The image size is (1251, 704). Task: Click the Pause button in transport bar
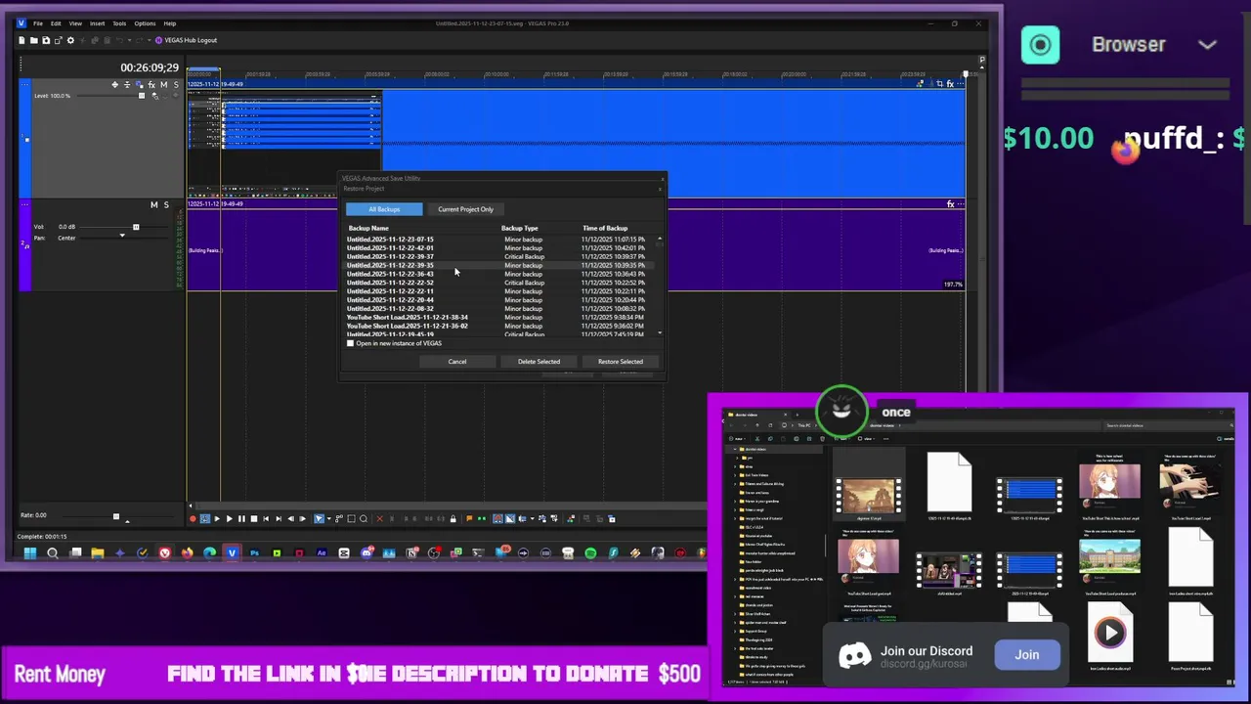pos(241,518)
